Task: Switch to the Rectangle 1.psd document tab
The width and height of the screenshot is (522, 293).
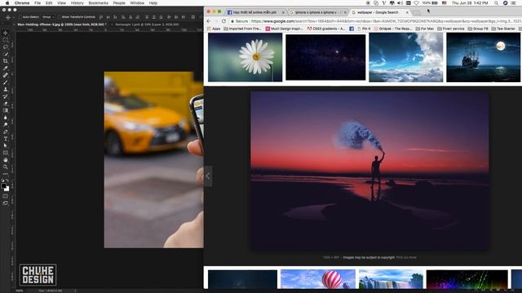Action: pos(147,24)
